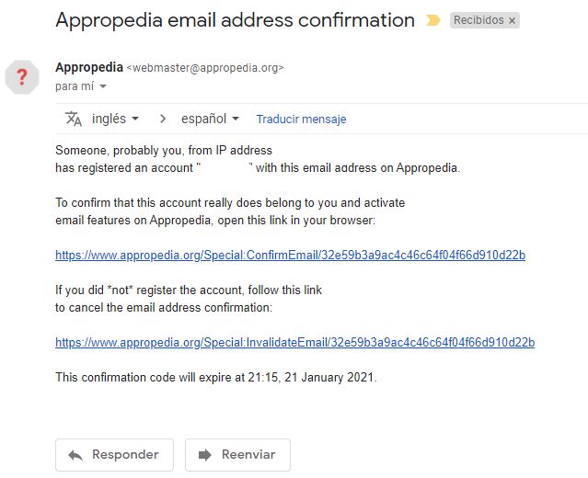Viewport: 588px width, 478px height.
Task: Expand recipient details next to "para mí"
Action: pos(103,86)
